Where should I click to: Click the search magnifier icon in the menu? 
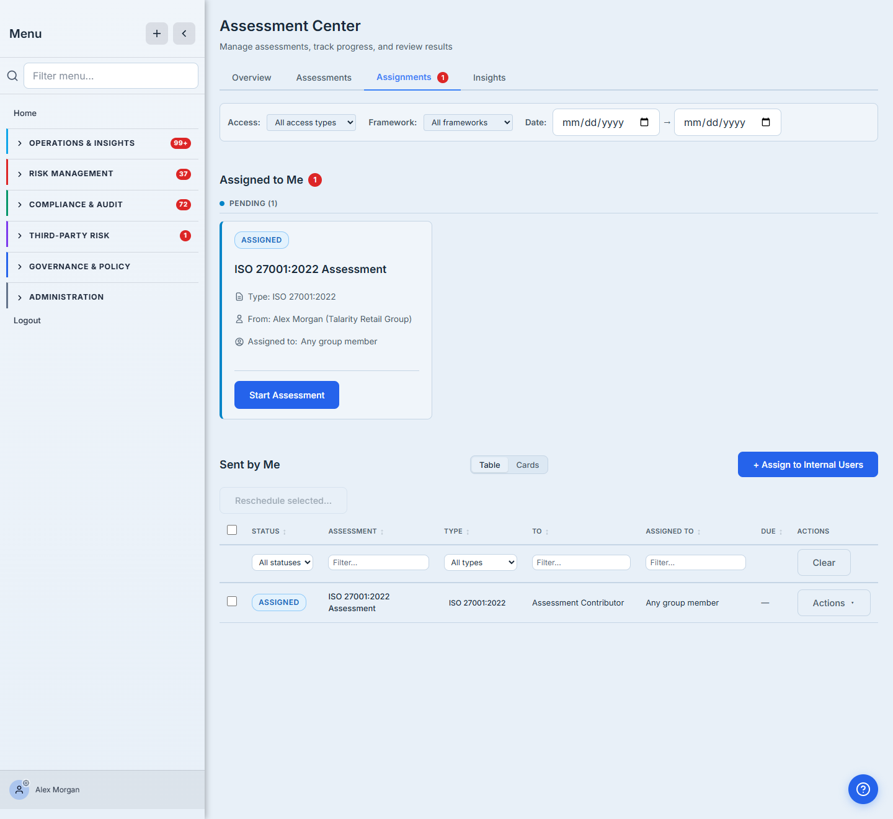coord(12,76)
